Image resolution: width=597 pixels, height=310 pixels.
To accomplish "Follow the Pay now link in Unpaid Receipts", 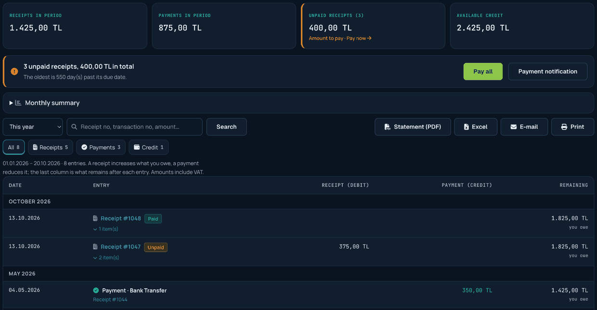I will 359,38.
